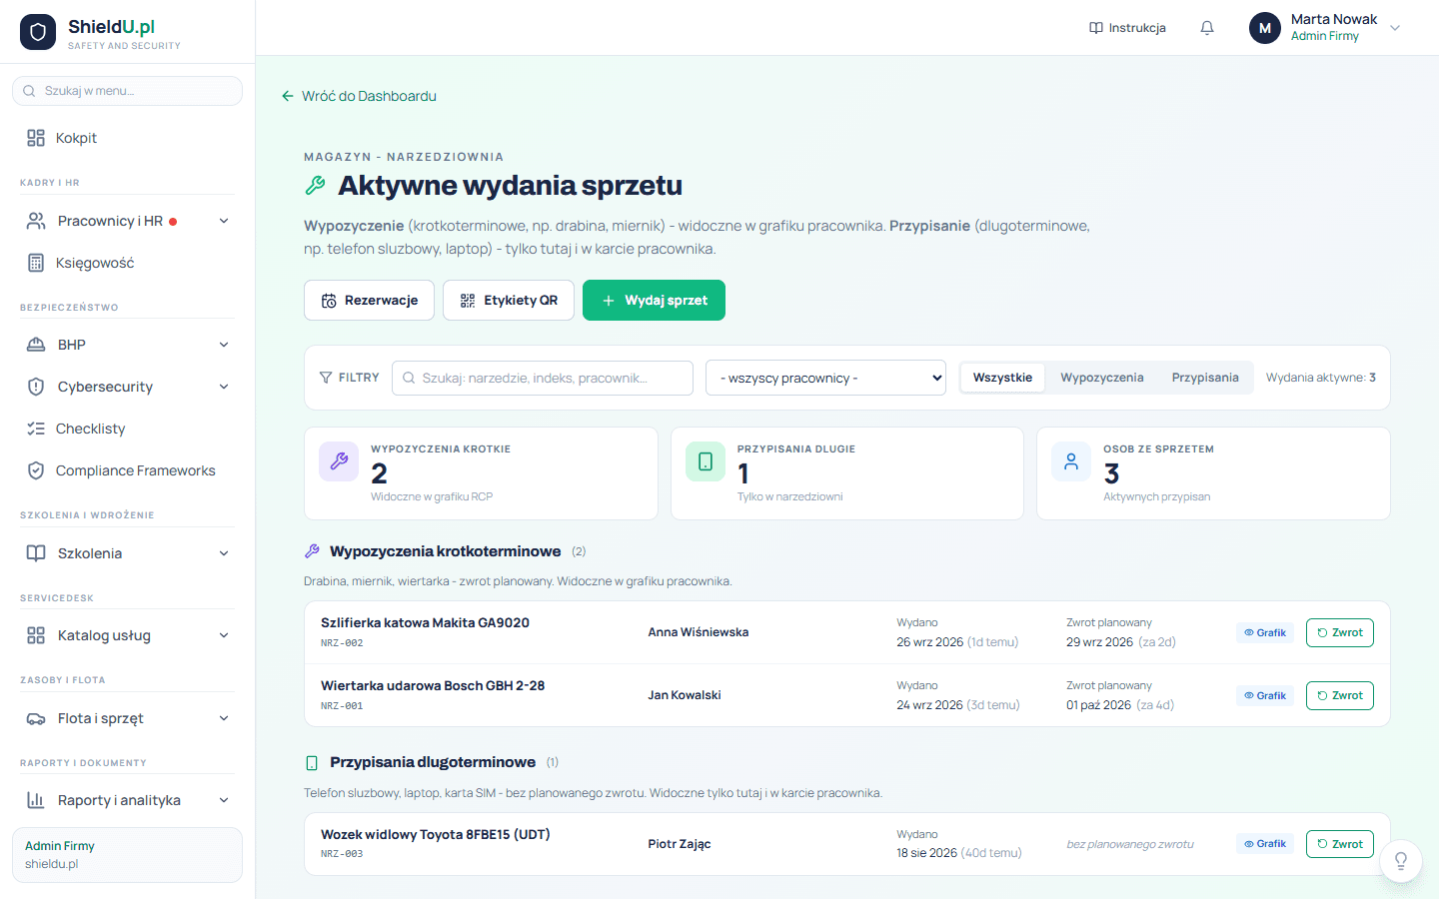
Task: Click the M user avatar
Action: pyautogui.click(x=1265, y=28)
